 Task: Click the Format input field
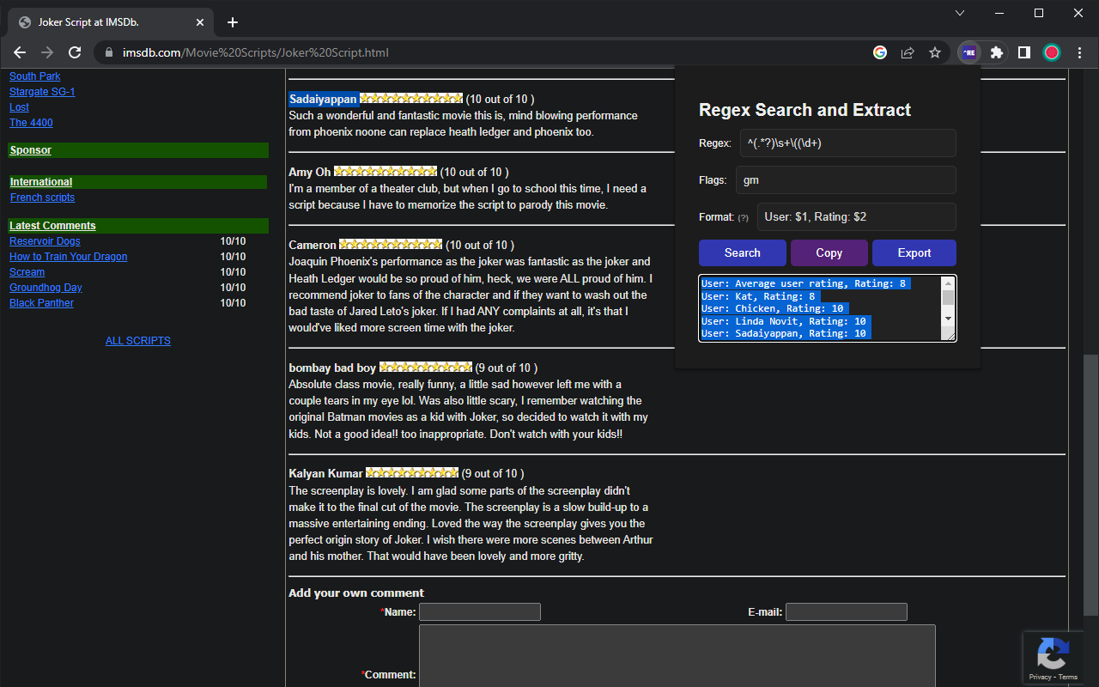[856, 217]
